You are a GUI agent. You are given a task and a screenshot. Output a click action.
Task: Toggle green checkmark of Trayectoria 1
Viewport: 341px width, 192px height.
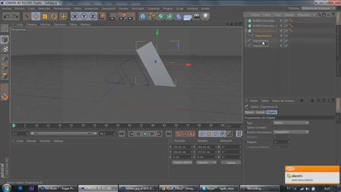(x=287, y=41)
